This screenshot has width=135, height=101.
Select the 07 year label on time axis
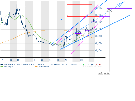click(x=81, y=60)
